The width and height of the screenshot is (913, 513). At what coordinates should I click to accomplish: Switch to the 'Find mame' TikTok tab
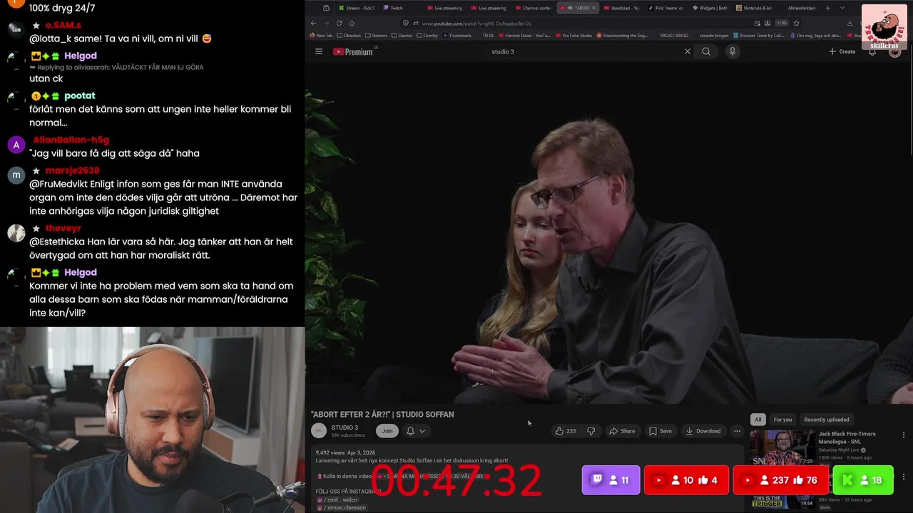666,8
